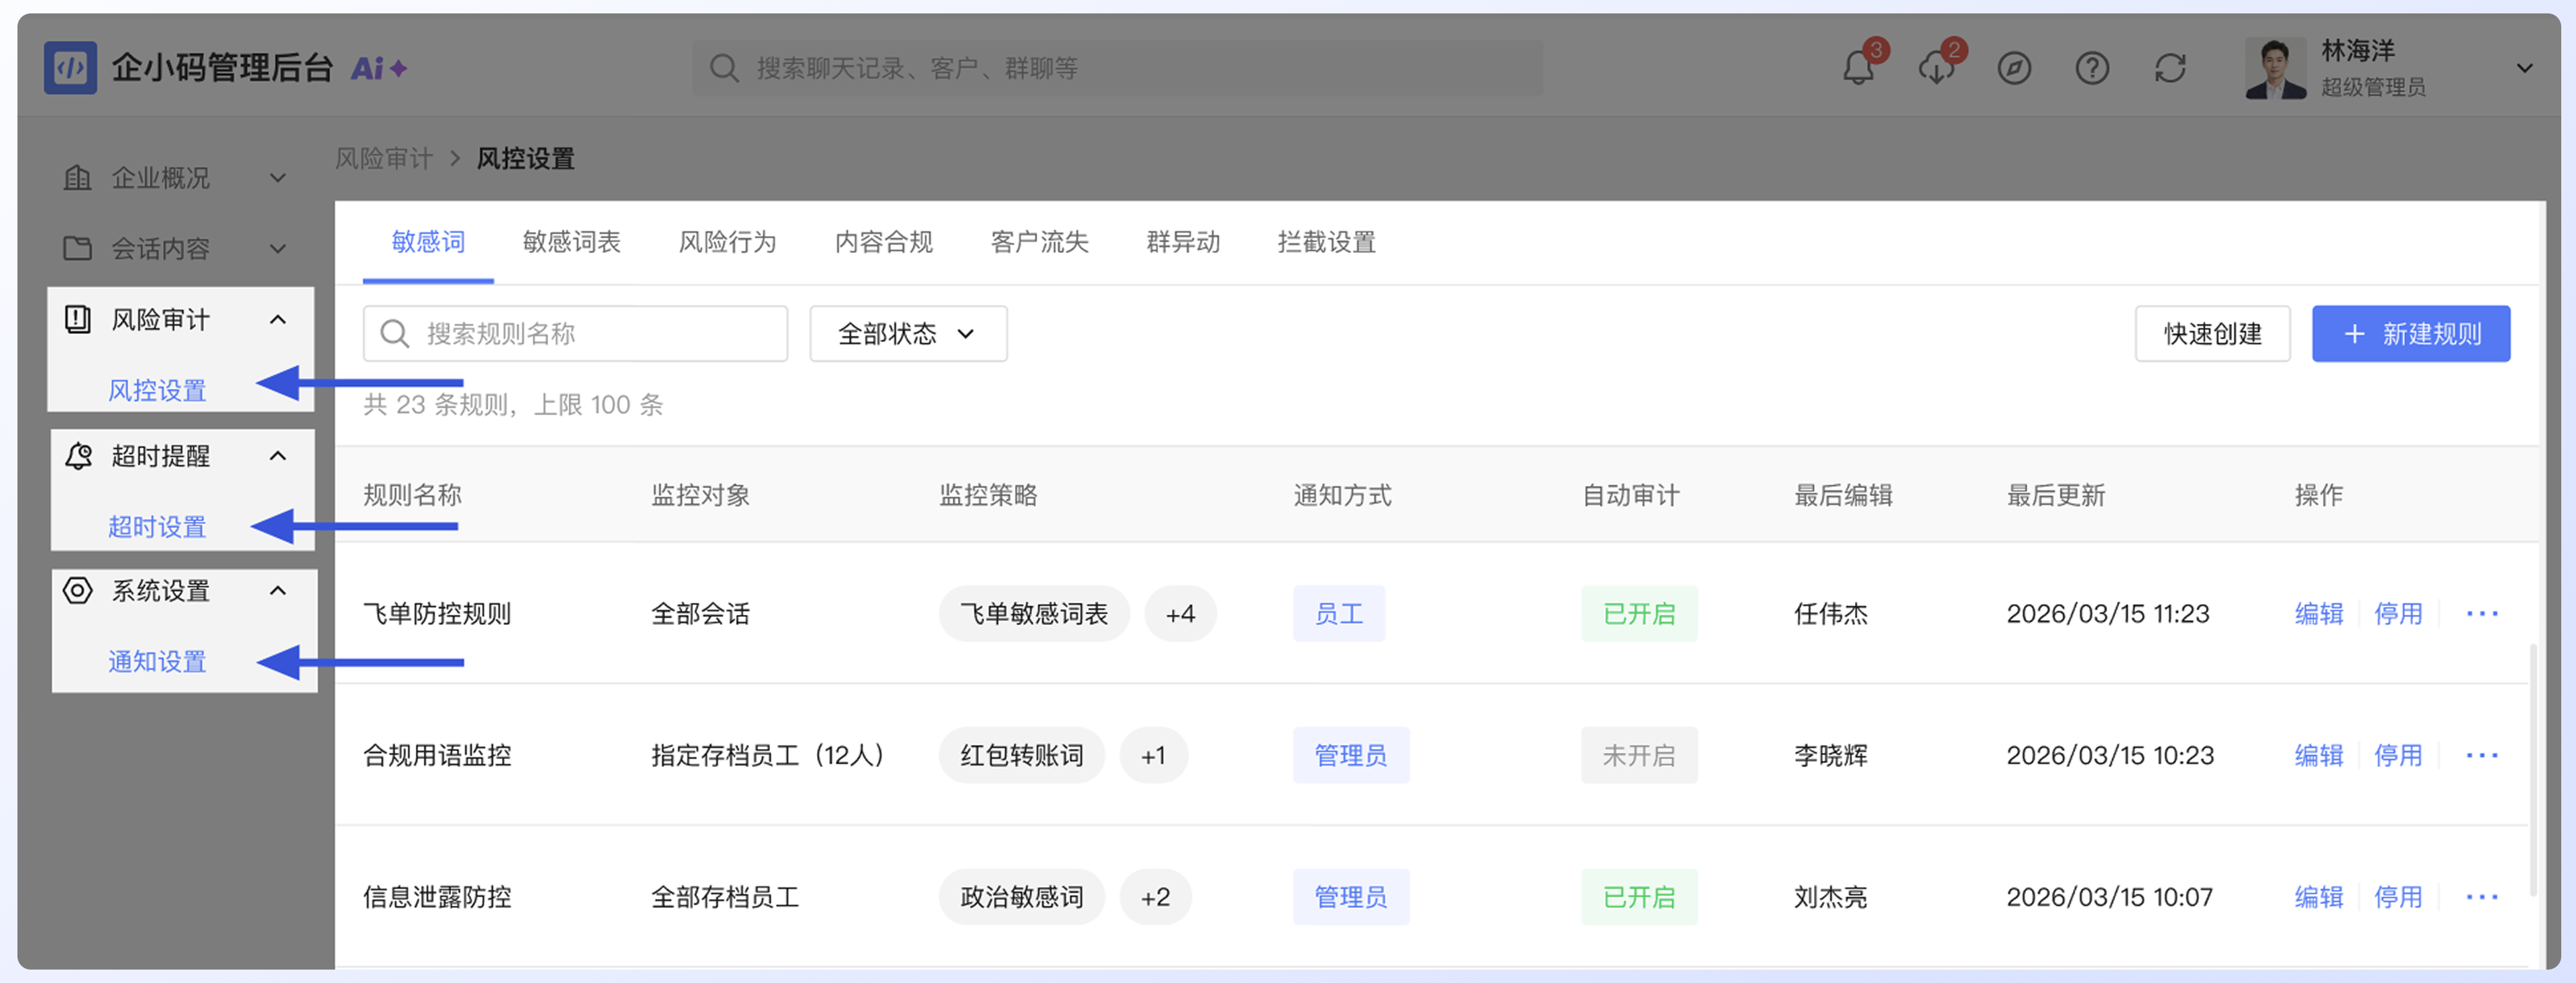Screen dimensions: 2576x983
Task: Click 风险审计 in the breadcrumb
Action: (384, 158)
